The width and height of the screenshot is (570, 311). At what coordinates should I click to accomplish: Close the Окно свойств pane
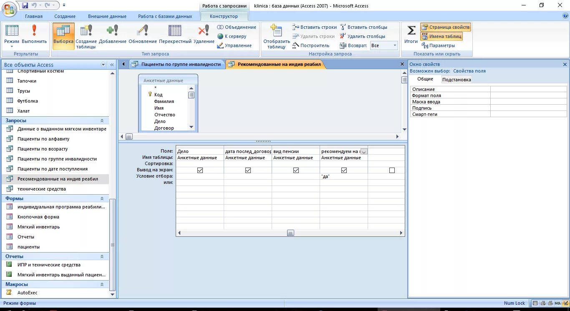click(x=565, y=64)
